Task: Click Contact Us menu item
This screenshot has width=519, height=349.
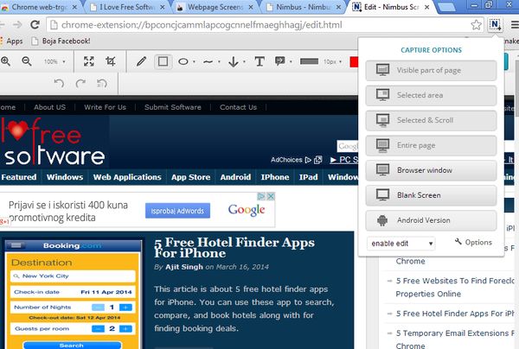Action: pyautogui.click(x=239, y=107)
